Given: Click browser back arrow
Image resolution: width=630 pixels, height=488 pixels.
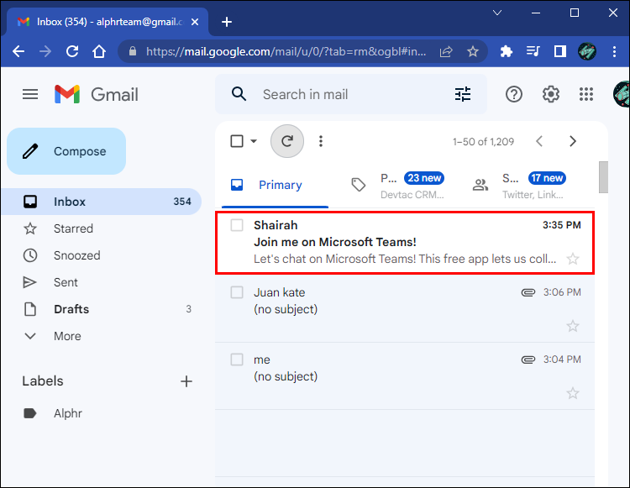Looking at the screenshot, I should coord(18,51).
